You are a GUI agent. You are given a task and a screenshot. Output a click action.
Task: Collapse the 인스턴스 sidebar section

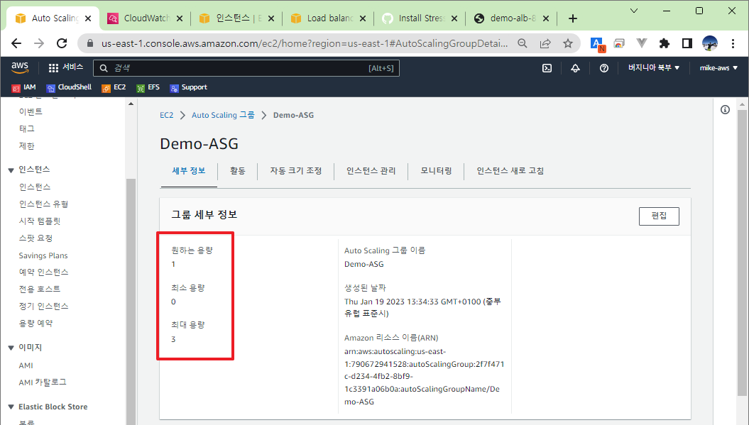[x=11, y=170]
